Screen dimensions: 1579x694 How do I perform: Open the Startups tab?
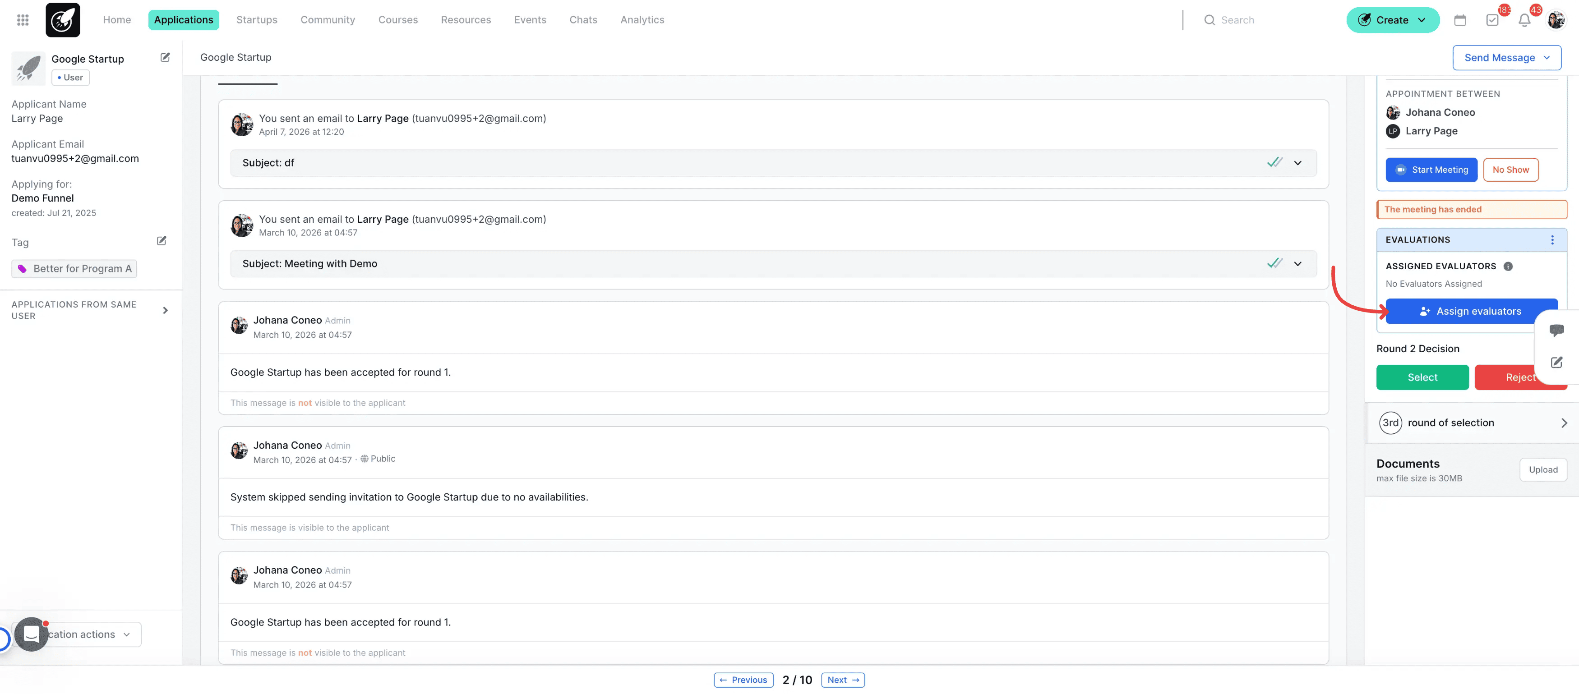pos(257,20)
